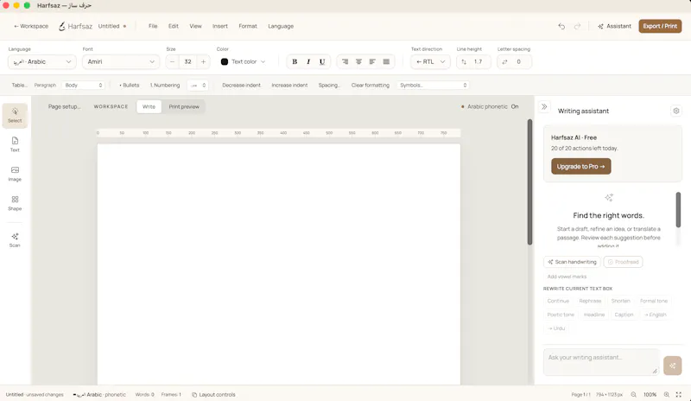This screenshot has width=691, height=401.
Task: Open the Text direction RTL dropdown
Action: [430, 61]
